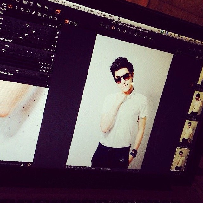Screen dimensions: 203x203
Task: Open presets list icon in Dynamic Range header
Action: pyautogui.click(x=52, y=50)
